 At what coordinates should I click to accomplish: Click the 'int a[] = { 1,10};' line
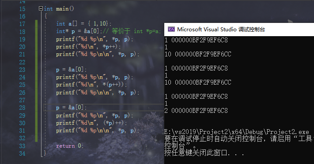click(x=84, y=24)
